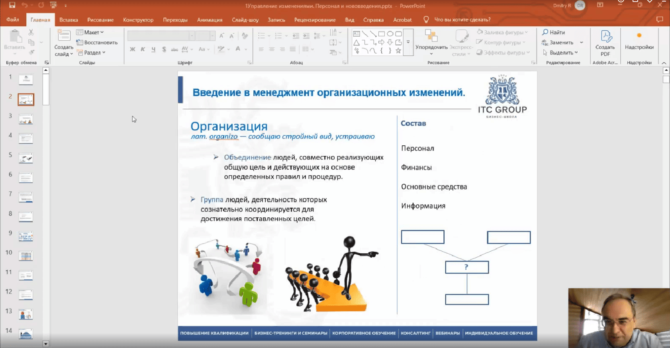Start slideshow from the quick access toolbar
Screen dimensions: 670x348
click(x=53, y=6)
